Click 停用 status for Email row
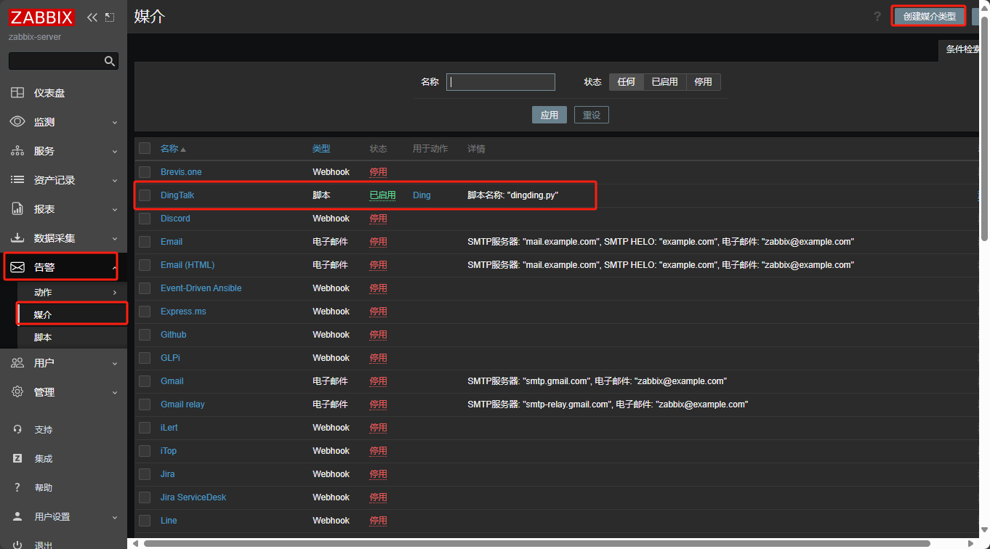The image size is (990, 549). click(x=378, y=242)
